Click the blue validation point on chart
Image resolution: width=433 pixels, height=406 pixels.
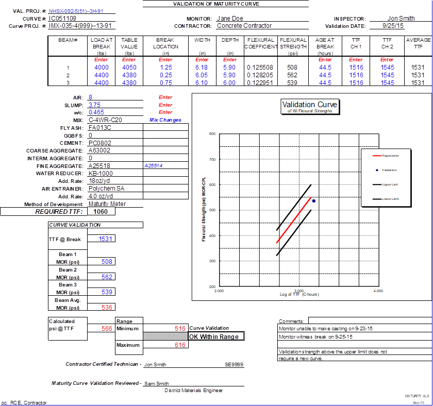tap(313, 201)
